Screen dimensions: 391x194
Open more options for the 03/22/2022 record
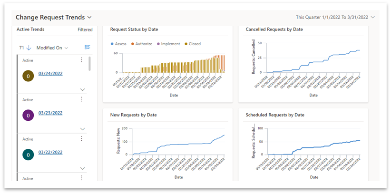click(x=81, y=139)
